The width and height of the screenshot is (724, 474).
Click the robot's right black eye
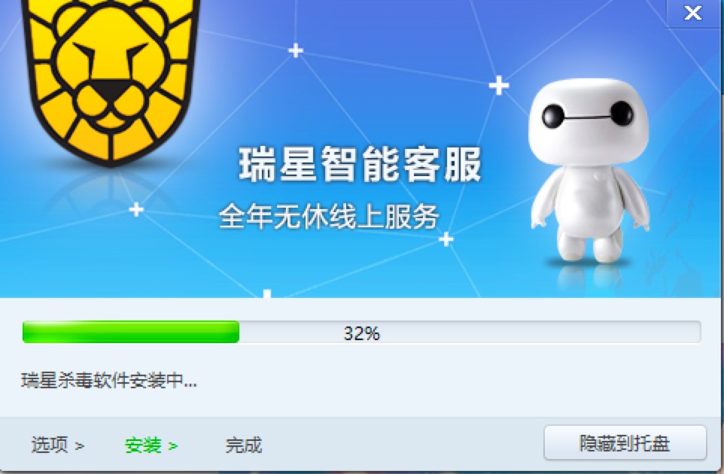(x=622, y=112)
